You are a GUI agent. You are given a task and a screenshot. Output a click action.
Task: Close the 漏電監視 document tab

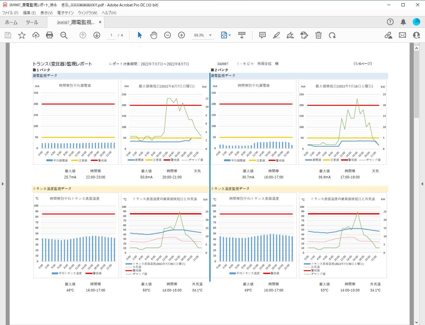[100, 22]
